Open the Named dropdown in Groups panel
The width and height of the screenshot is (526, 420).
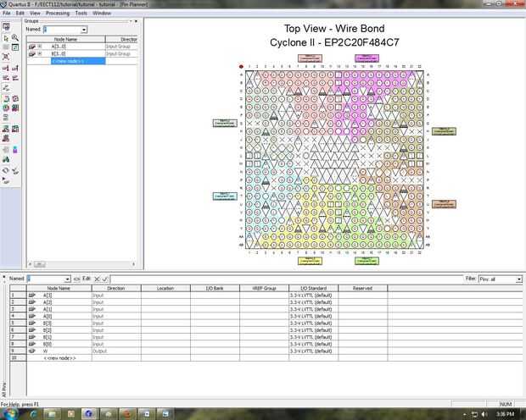[84, 30]
